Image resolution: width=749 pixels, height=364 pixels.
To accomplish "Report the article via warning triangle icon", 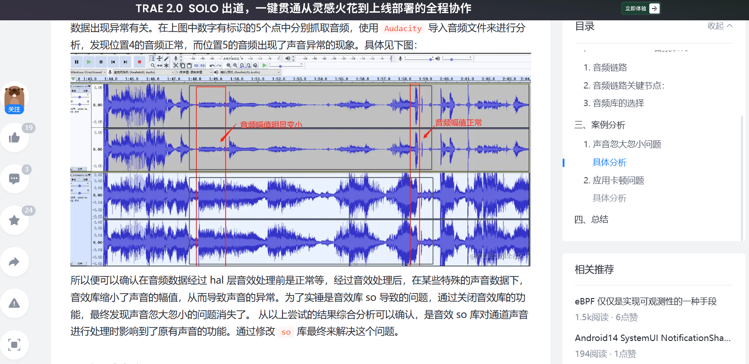I will [x=14, y=303].
